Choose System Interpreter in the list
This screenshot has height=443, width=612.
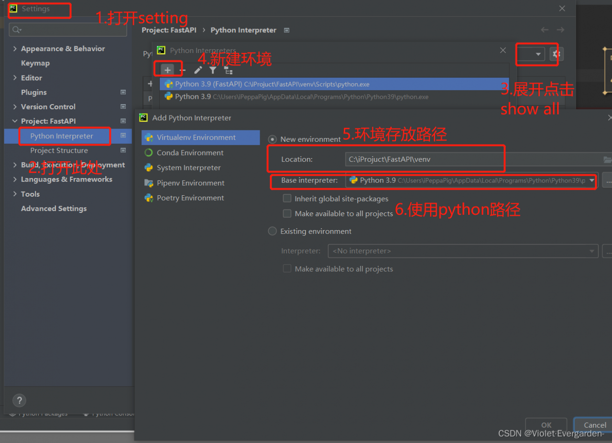tap(201, 168)
